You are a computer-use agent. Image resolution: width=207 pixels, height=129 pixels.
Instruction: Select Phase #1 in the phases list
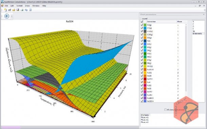[145, 117]
